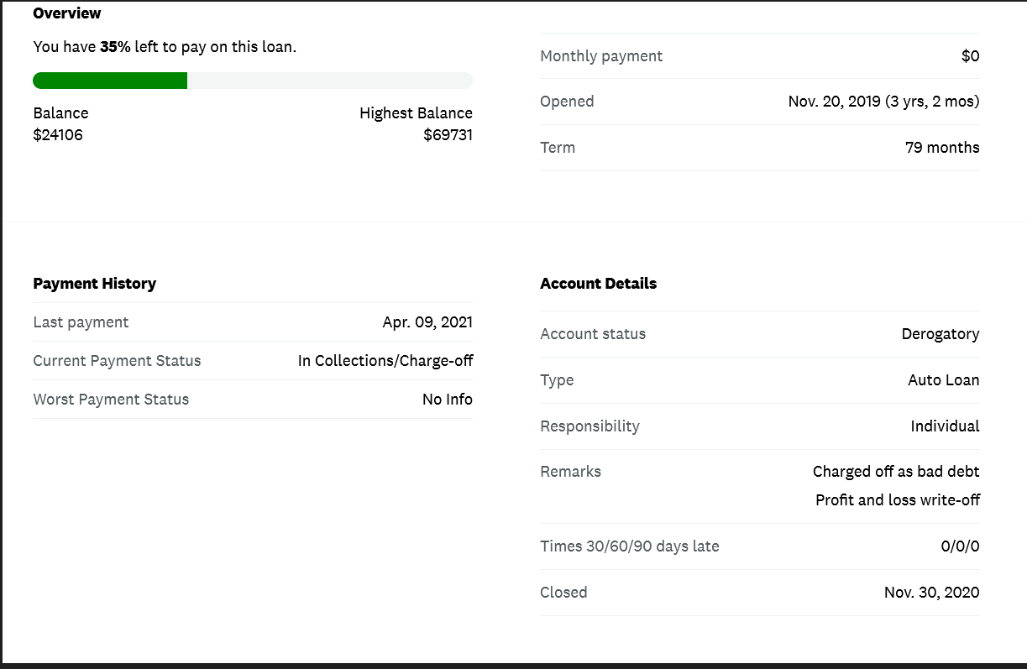This screenshot has height=669, width=1027.
Task: Click the 79 months term value
Action: (942, 148)
